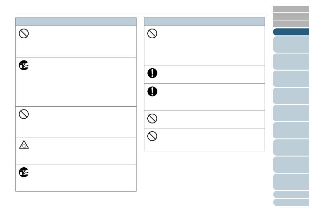Click the prohibition icon in right table's last row

[x=152, y=136]
